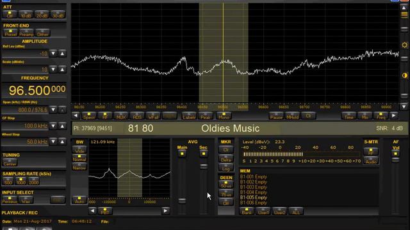The height and width of the screenshot is (230, 410).
Task: Set attenuator to Off in ATT section
Action: pos(10,14)
